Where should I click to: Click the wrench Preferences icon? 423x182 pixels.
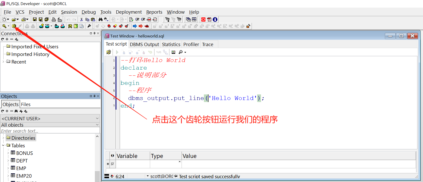(x=89, y=26)
